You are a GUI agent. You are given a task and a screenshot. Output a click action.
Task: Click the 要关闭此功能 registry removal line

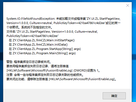[62, 79]
